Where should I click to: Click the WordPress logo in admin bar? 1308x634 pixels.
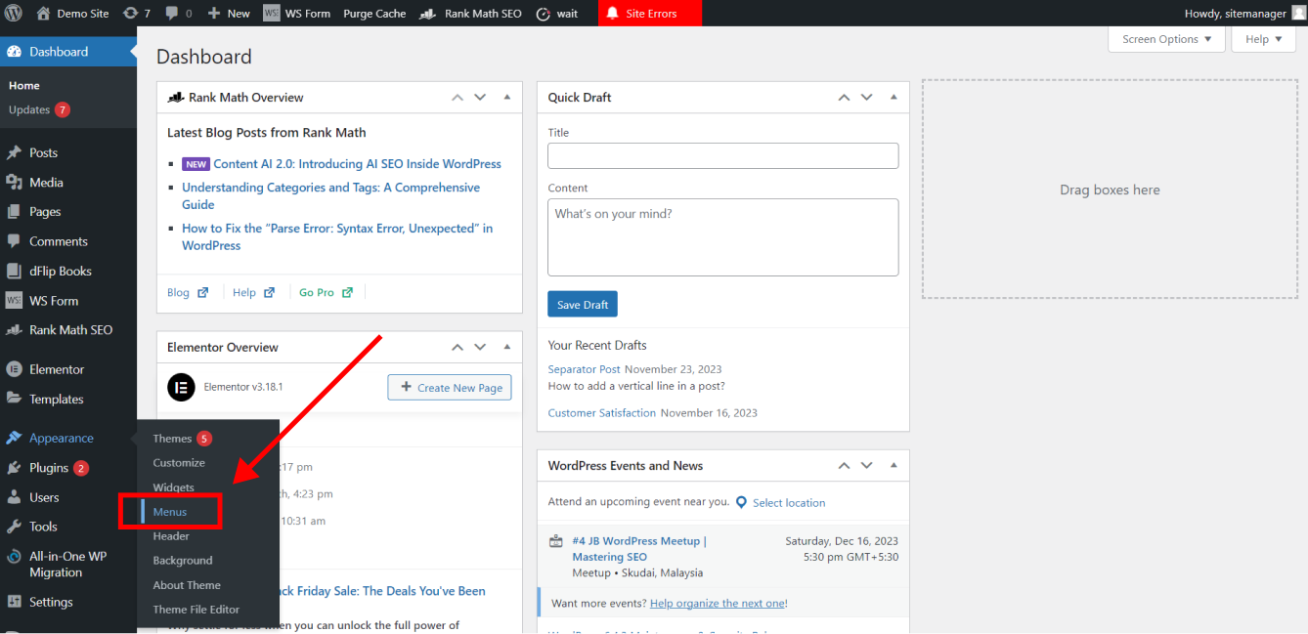14,14
